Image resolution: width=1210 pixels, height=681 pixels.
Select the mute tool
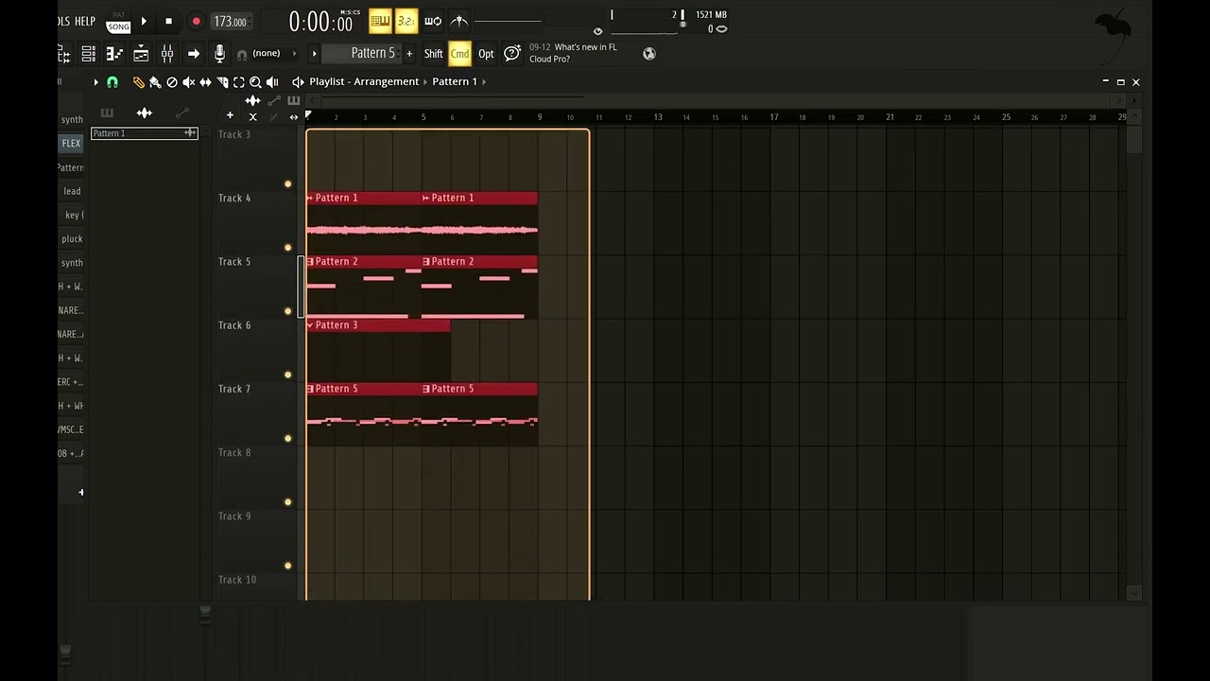(x=188, y=82)
